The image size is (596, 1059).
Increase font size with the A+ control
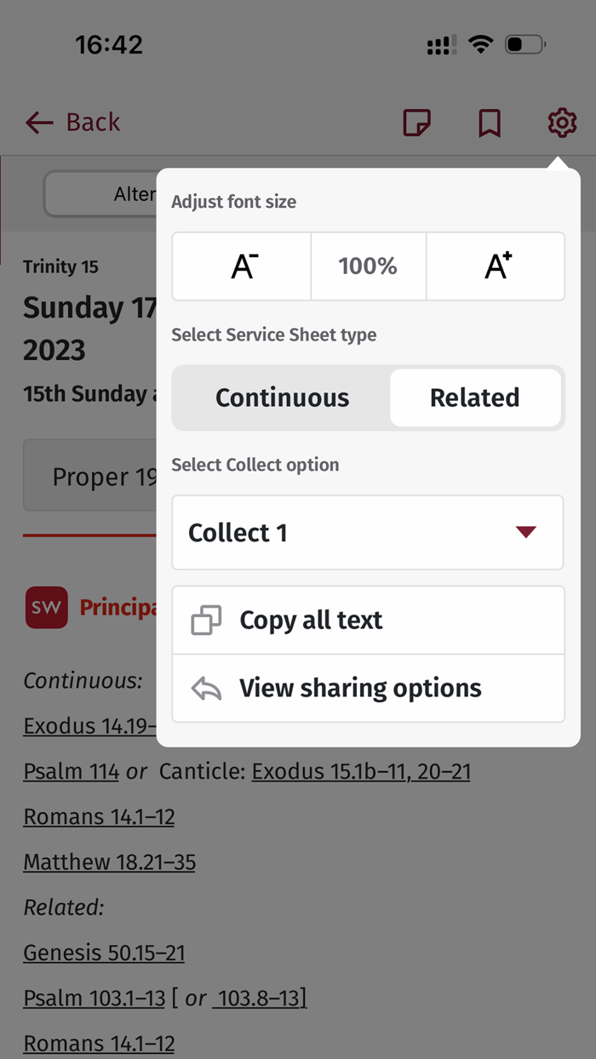[495, 266]
